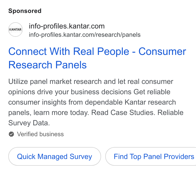This screenshot has height=174, width=196.
Task: Click the Verified business text
Action: (40, 134)
